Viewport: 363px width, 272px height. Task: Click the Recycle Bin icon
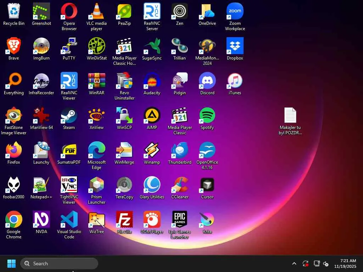(14, 12)
